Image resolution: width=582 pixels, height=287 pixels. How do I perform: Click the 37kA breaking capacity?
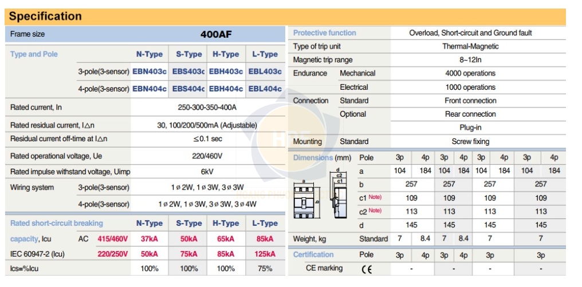pos(149,239)
